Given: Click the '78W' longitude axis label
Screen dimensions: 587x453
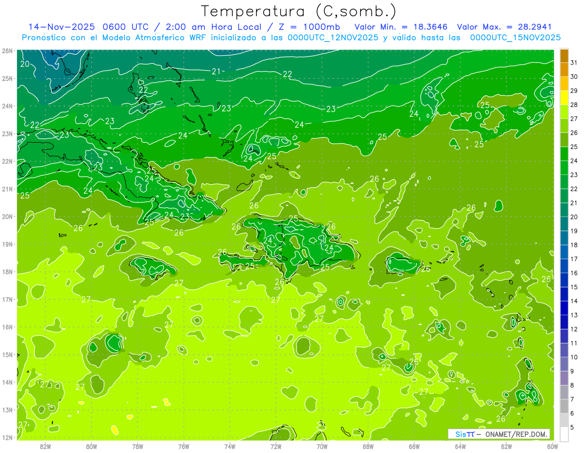Looking at the screenshot, I should pyautogui.click(x=137, y=446).
